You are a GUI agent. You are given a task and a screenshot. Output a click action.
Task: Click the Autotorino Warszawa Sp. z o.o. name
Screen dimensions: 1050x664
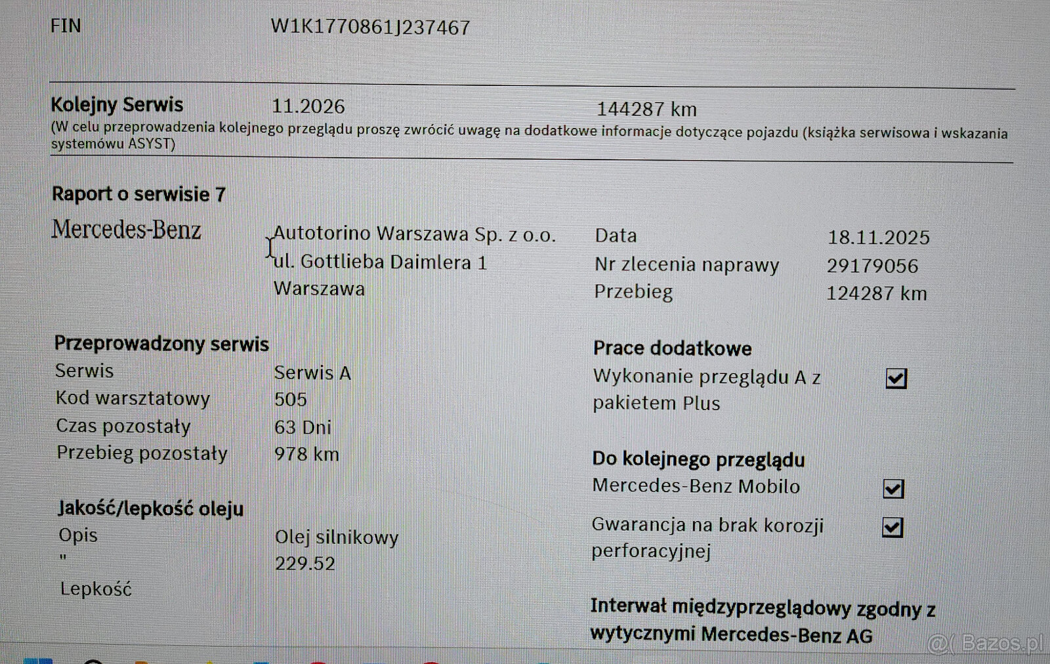pyautogui.click(x=414, y=234)
